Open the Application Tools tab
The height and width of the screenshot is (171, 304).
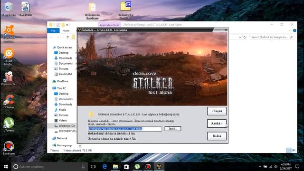pyautogui.click(x=109, y=25)
